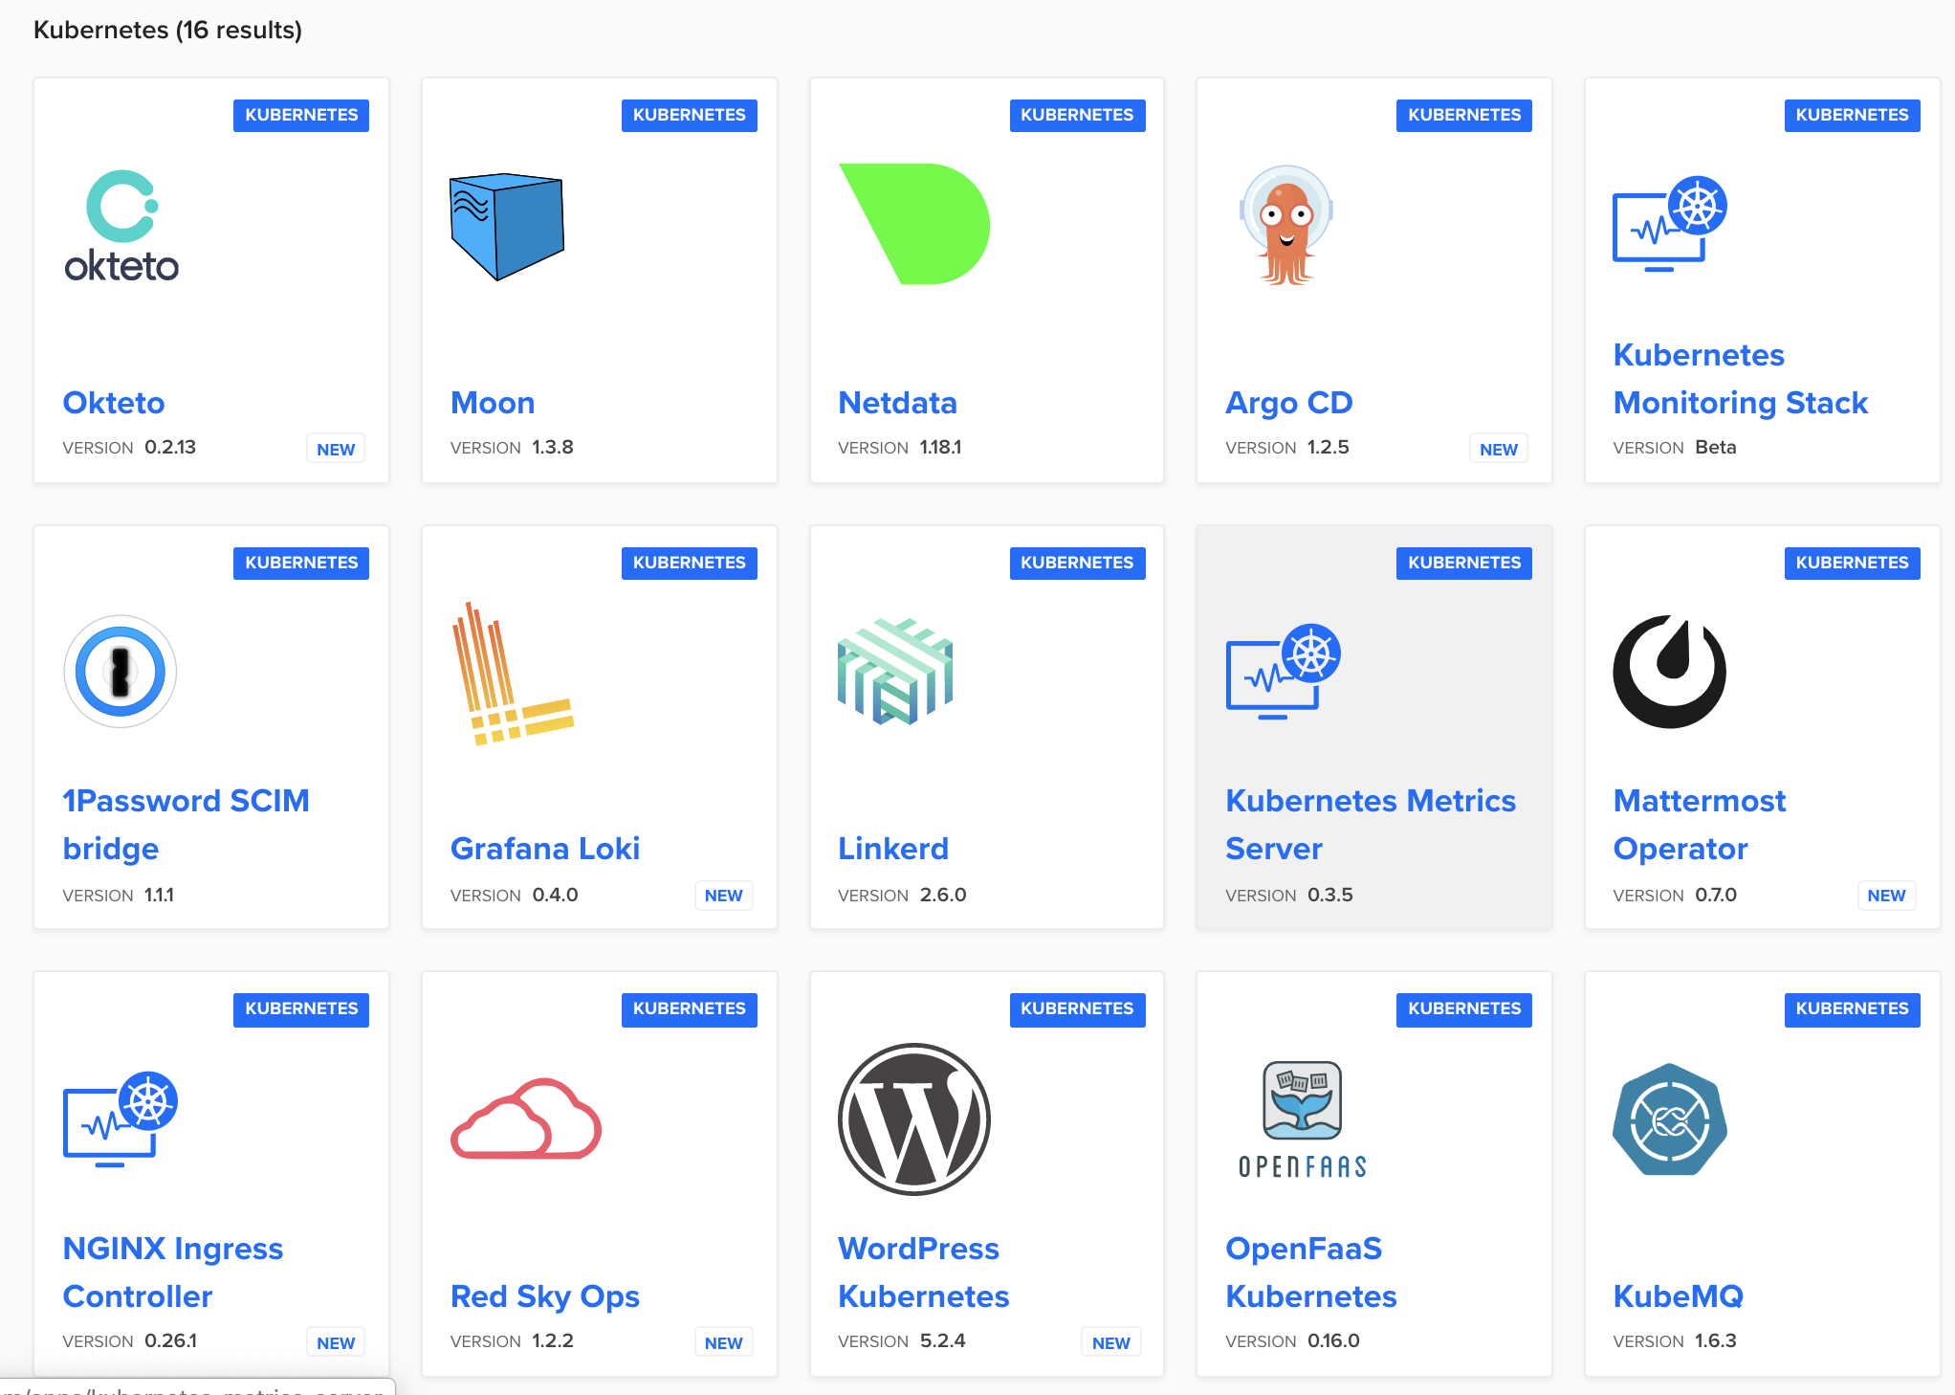Click Kubernetes tag on Linkerd card
This screenshot has width=1955, height=1395.
[1077, 563]
